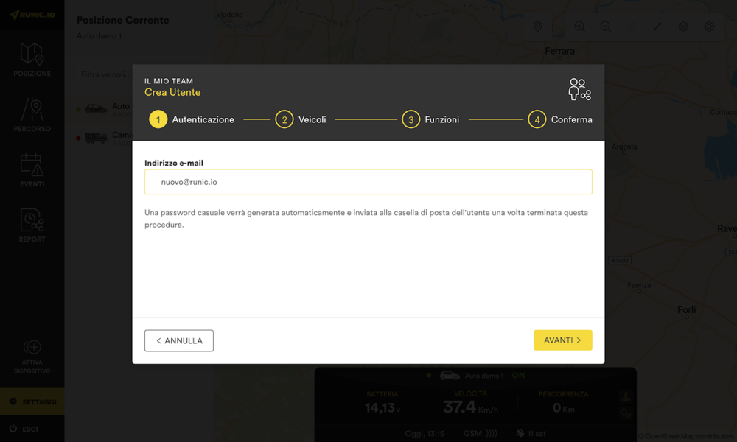Open the Posizione map section
This screenshot has height=442, width=737.
point(32,60)
